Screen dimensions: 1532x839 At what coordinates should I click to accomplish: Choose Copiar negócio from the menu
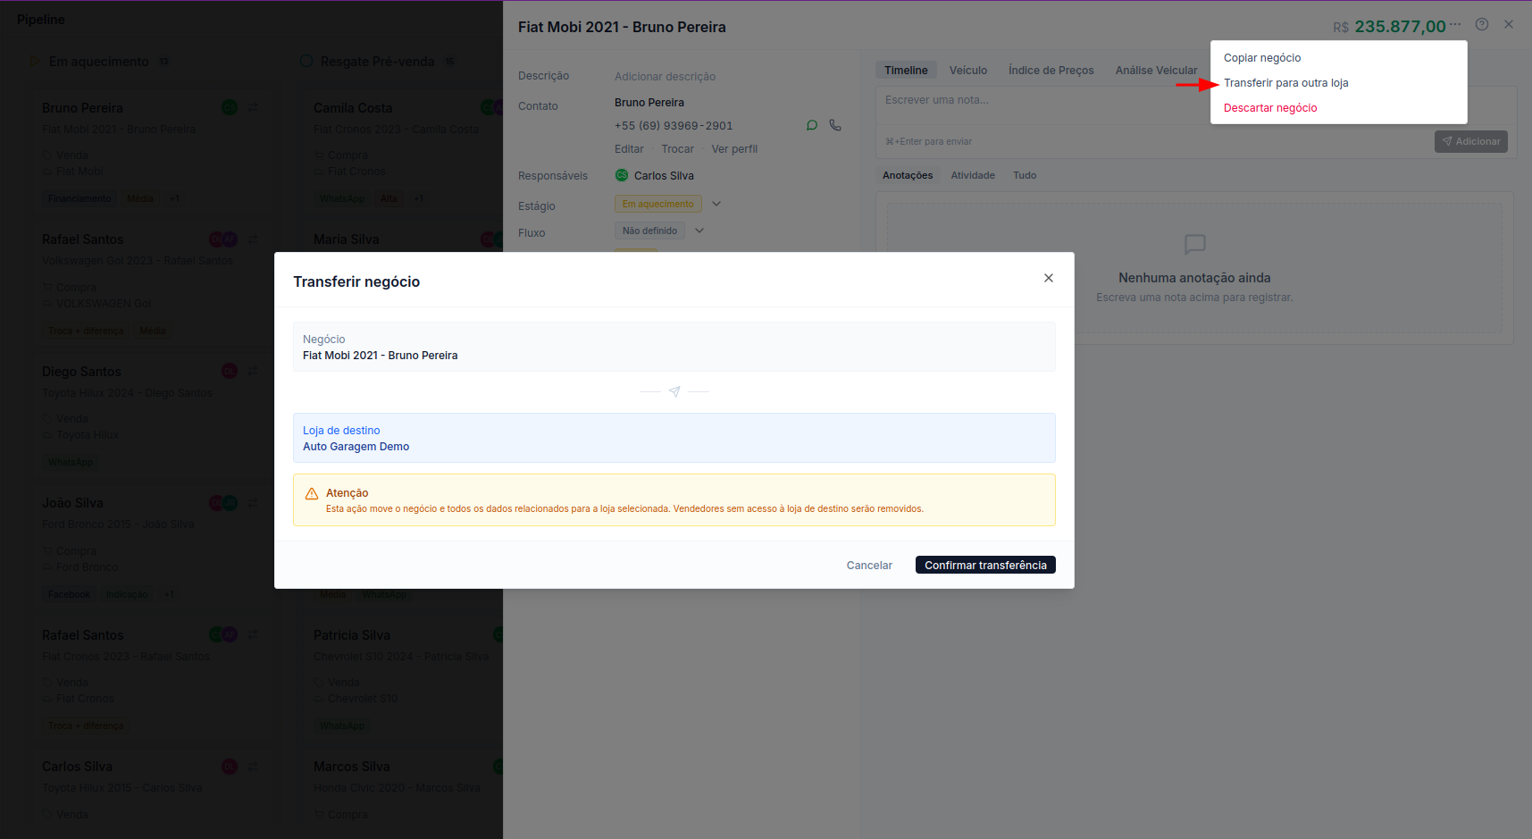pos(1262,58)
